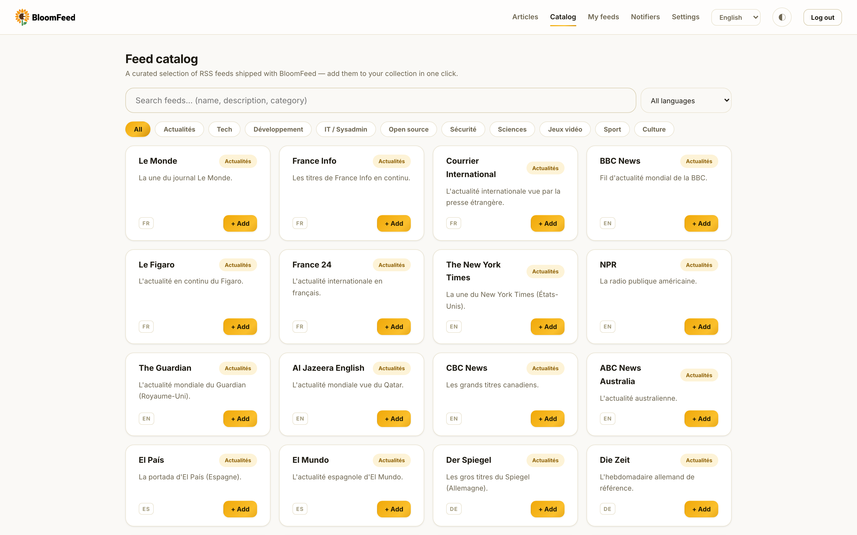The height and width of the screenshot is (535, 857).
Task: Filter the catalog by Culture
Action: point(654,129)
